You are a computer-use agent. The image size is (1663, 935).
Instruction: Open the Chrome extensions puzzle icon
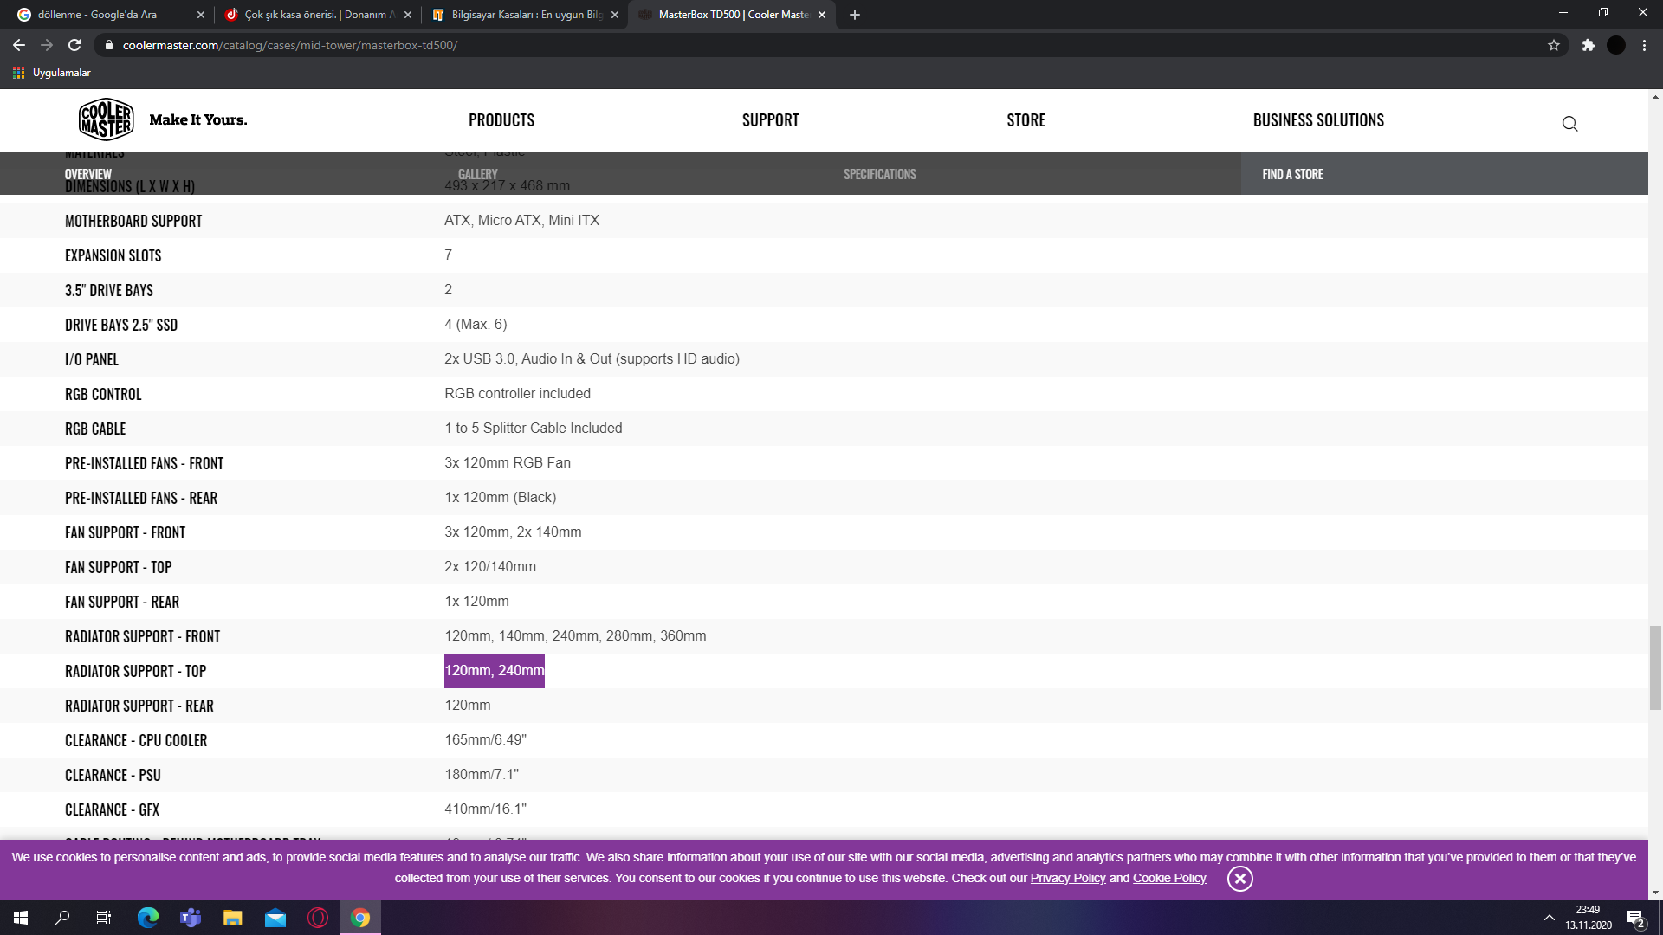(1588, 45)
